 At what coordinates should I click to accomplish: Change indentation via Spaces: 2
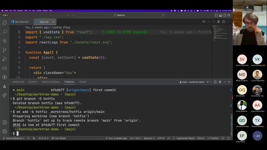pyautogui.click(x=149, y=138)
